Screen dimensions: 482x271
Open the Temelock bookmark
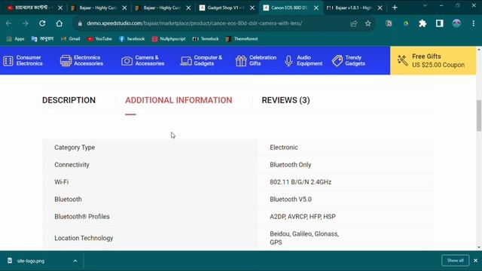[206, 39]
